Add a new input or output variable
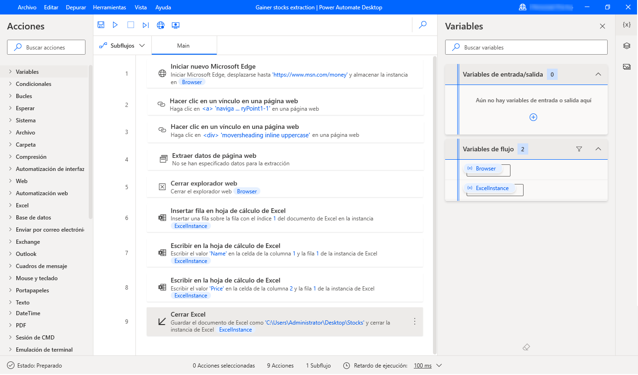The width and height of the screenshot is (638, 375). (x=533, y=117)
